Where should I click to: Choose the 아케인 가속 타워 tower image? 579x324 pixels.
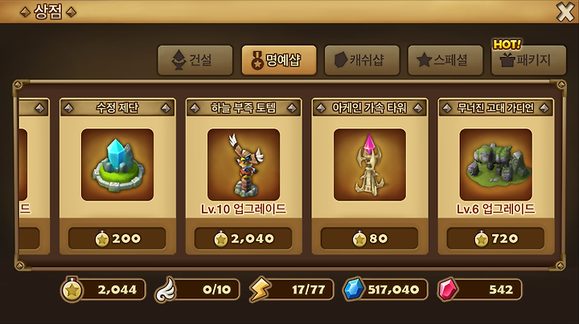click(x=370, y=164)
